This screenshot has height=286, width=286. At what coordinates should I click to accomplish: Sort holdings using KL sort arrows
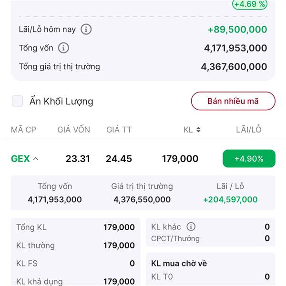click(198, 130)
